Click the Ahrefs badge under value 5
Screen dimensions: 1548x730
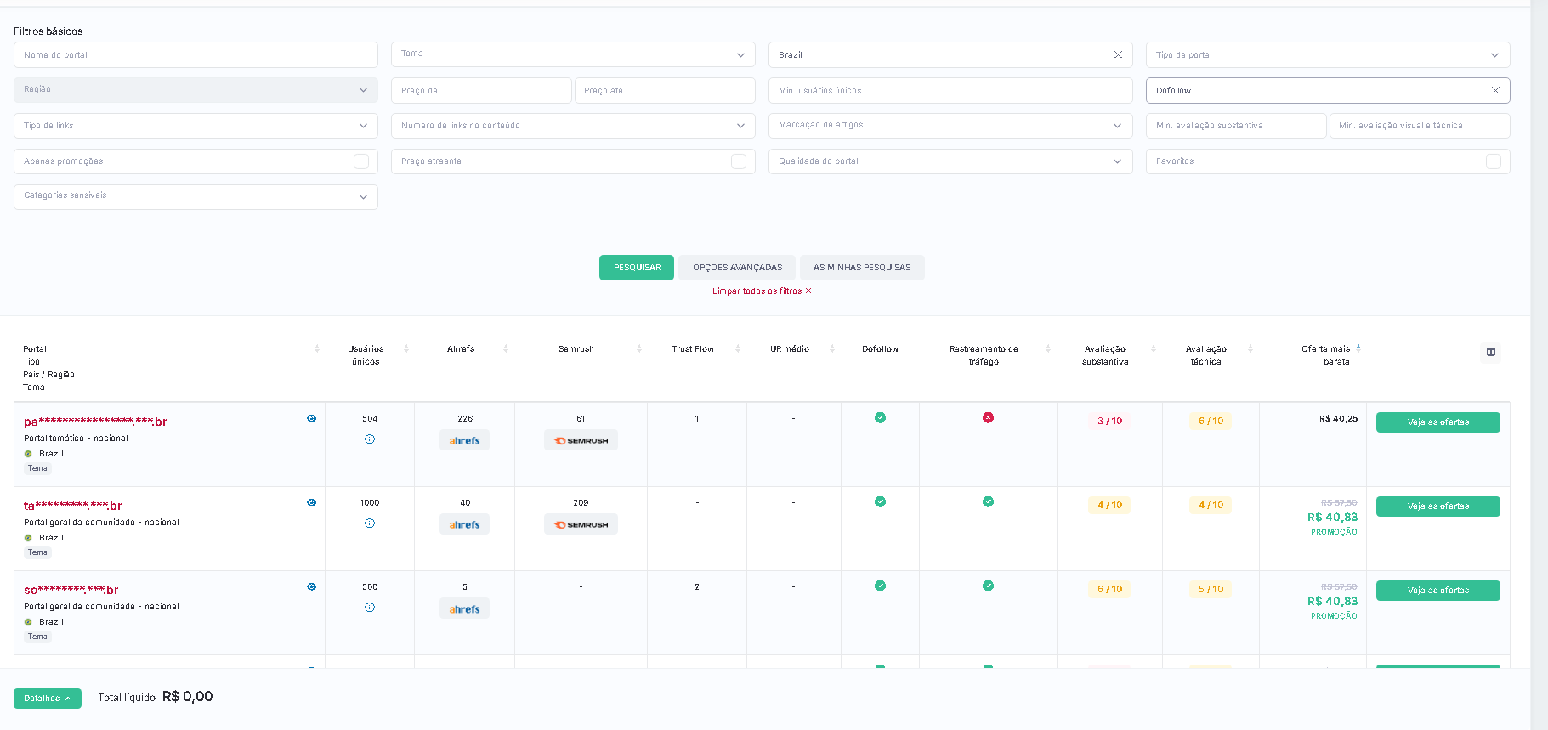pyautogui.click(x=464, y=608)
